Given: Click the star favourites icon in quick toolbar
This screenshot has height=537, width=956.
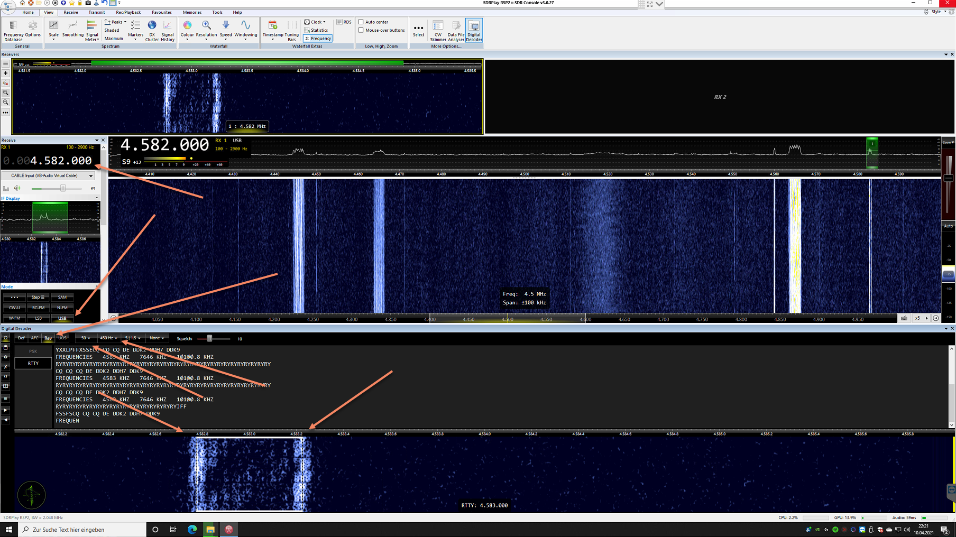Looking at the screenshot, I should coord(71,3).
